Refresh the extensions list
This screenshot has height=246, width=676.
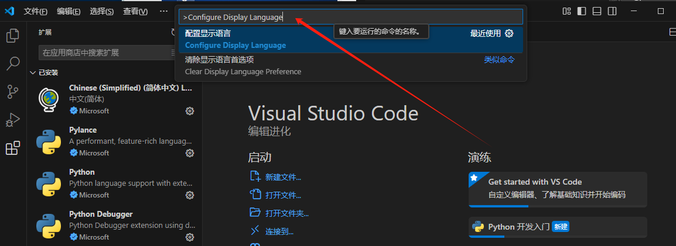coord(174,32)
